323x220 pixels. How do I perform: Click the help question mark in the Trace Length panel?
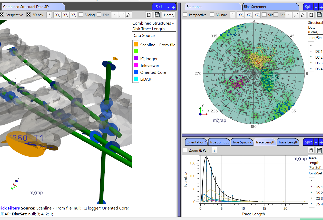pyautogui.click(x=214, y=150)
